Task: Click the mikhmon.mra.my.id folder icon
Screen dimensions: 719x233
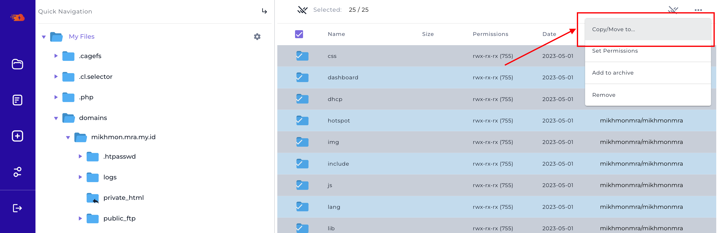Action: coord(81,137)
